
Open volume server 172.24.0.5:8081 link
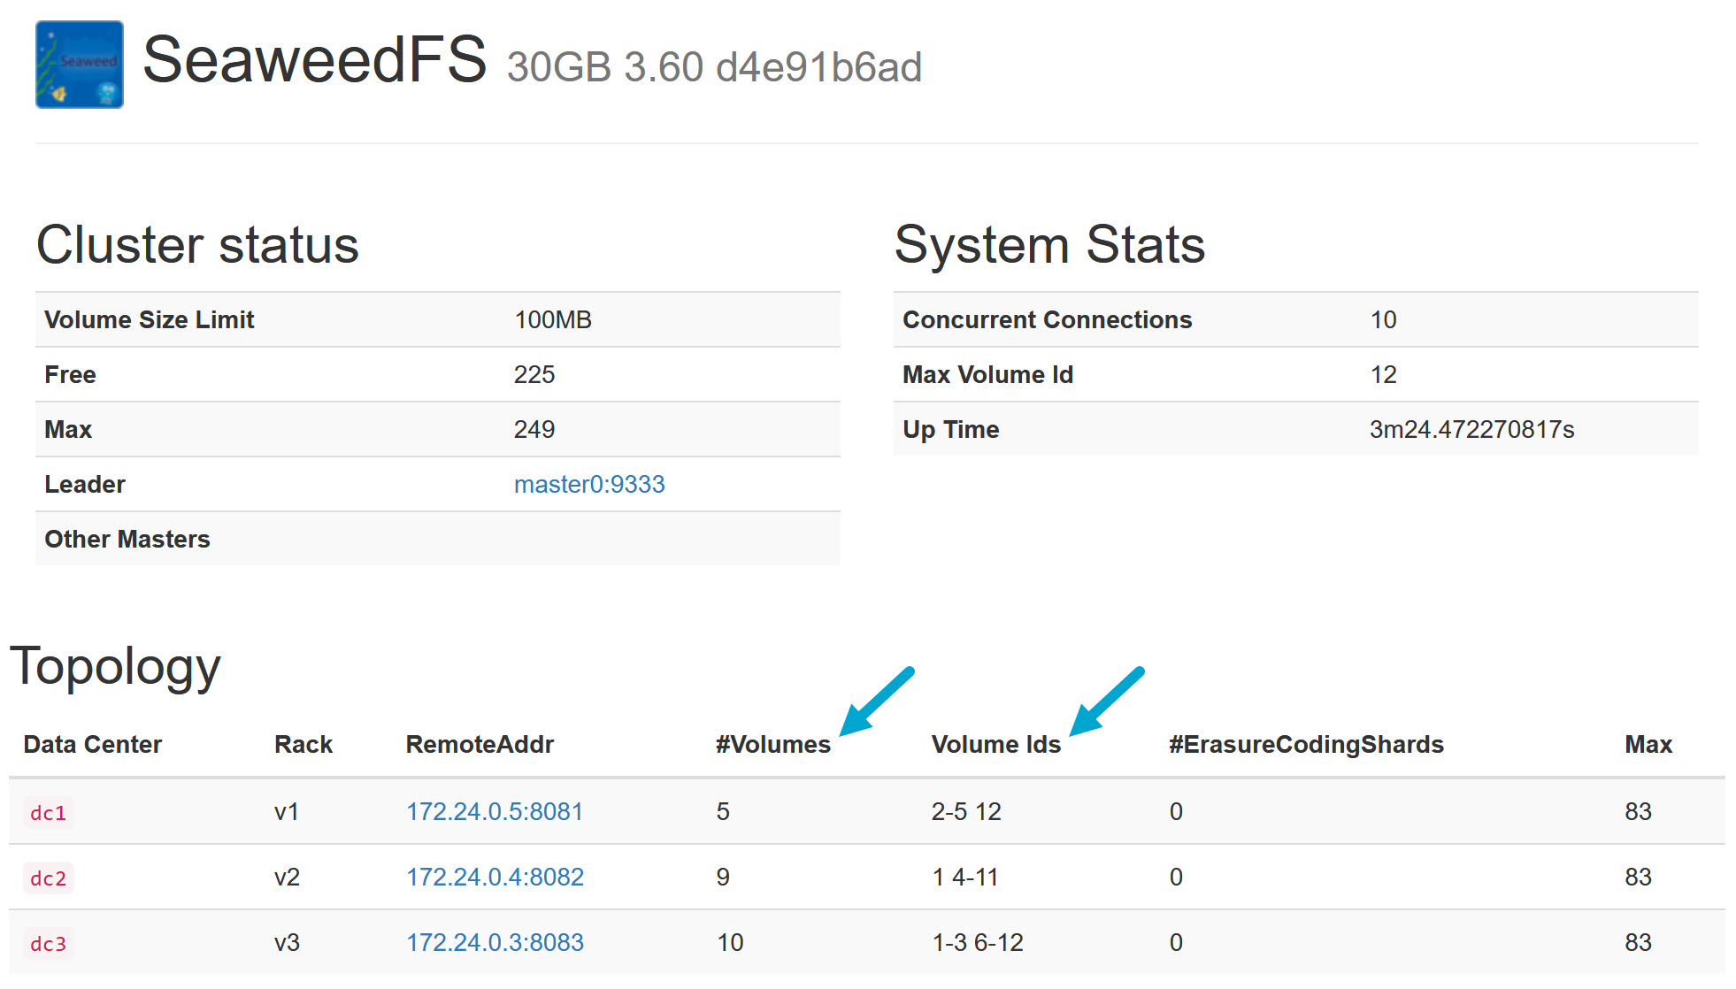click(x=494, y=811)
